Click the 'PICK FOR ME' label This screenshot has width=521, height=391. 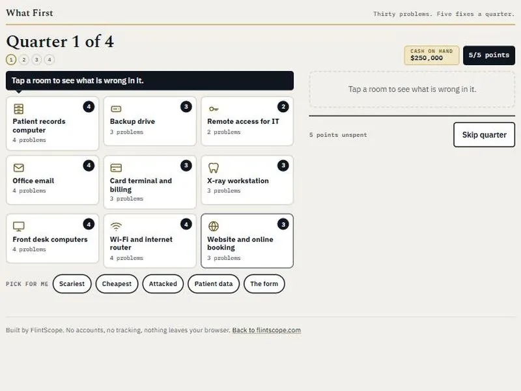[x=27, y=284]
